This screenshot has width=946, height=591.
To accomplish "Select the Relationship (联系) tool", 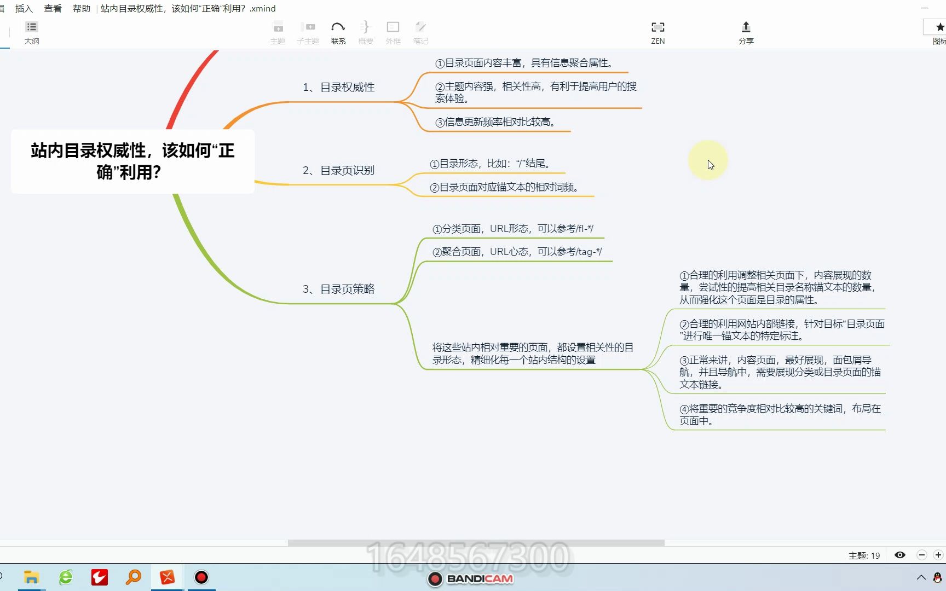I will coord(338,31).
